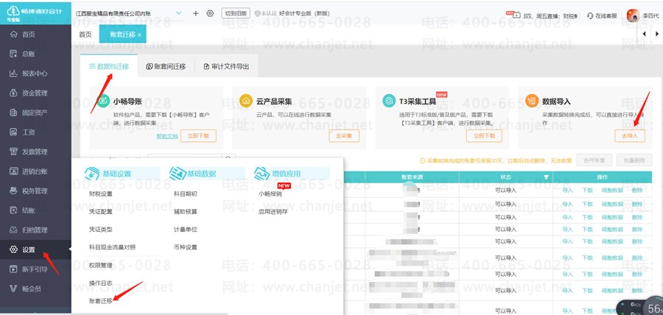Open 辅助核算 under 基础数据
663x315 pixels.
(x=186, y=211)
